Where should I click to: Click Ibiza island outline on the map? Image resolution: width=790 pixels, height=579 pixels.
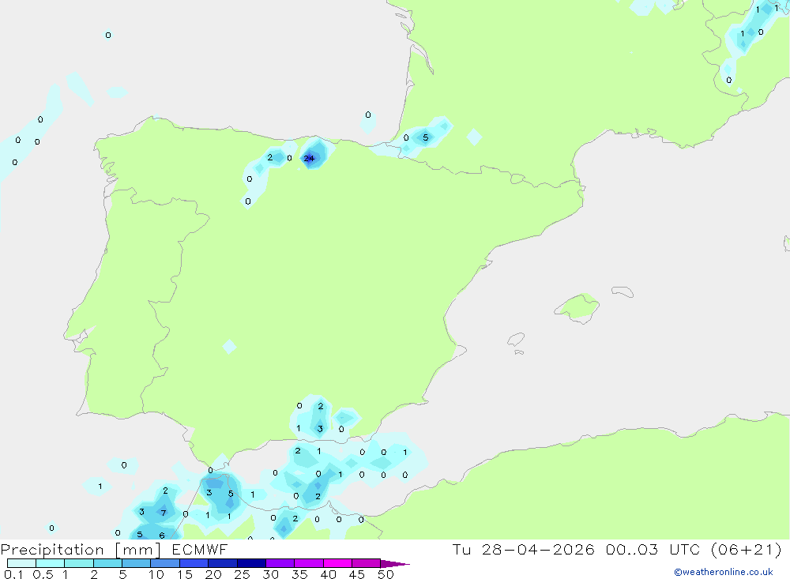pyautogui.click(x=516, y=340)
